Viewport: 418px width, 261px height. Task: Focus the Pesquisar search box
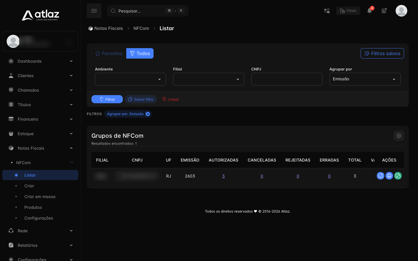[x=148, y=11]
